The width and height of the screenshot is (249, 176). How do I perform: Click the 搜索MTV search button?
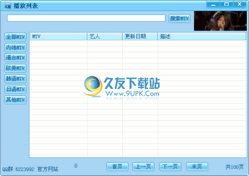(x=179, y=19)
